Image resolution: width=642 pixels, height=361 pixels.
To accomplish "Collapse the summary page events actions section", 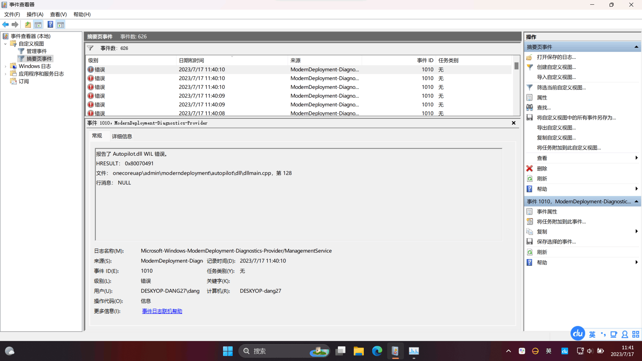I will point(636,47).
